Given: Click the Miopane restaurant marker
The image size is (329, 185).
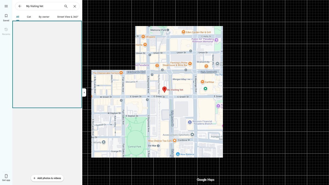Looking at the screenshot, I should pyautogui.click(x=143, y=36).
